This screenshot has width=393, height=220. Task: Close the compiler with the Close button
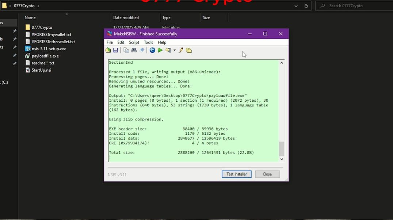[267, 174]
